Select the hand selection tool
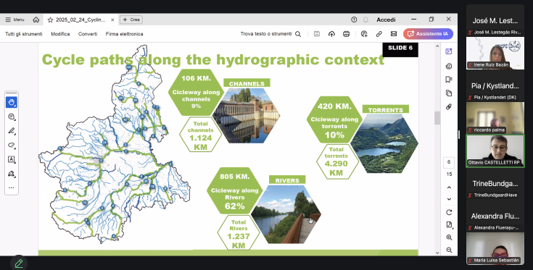533x270 pixels. tap(12, 102)
